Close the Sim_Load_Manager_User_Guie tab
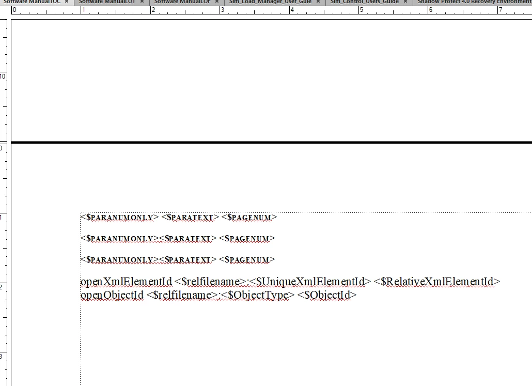Screen dimensions: 532x386 pyautogui.click(x=318, y=2)
